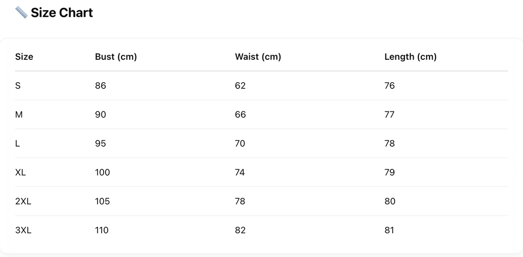523x257 pixels.
Task: Click bust value 86 for size S
Action: [101, 86]
